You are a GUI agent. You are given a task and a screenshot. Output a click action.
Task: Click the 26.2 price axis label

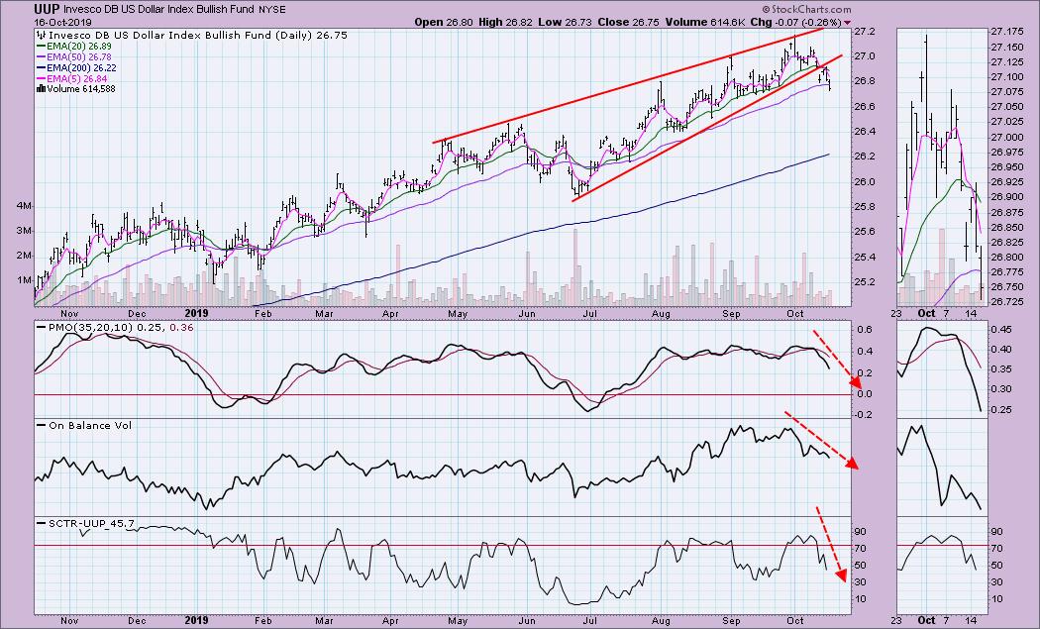(864, 157)
